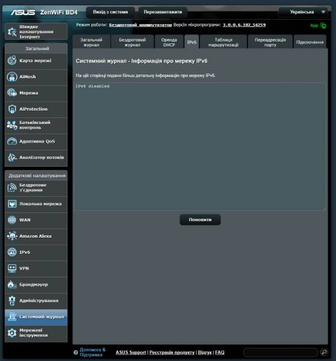Click the VPN monitor icon
Viewport: 336px width, 361px height.
point(12,268)
